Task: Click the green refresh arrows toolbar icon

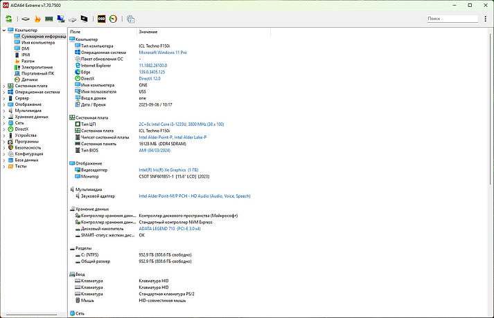Action: pyautogui.click(x=9, y=19)
